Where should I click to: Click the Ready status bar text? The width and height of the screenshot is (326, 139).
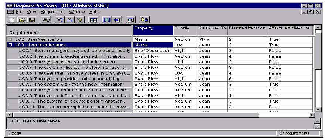click(x=14, y=133)
